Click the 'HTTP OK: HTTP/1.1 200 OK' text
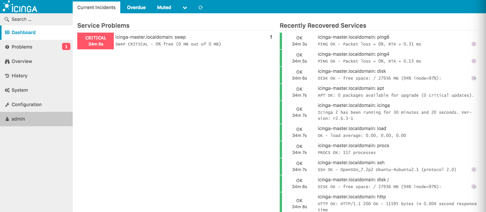 (397, 206)
